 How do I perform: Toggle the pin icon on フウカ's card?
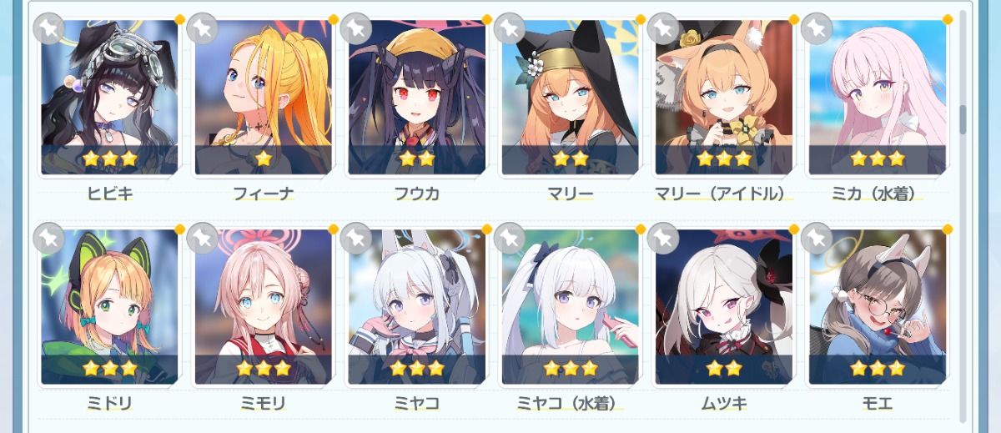tap(355, 28)
